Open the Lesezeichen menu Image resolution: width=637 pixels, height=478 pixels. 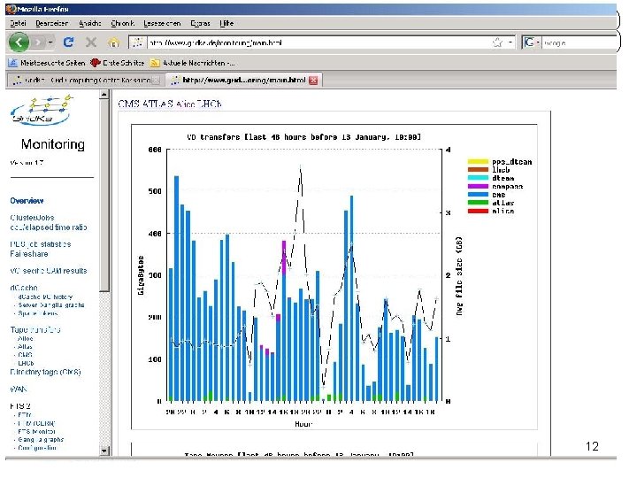[x=162, y=23]
